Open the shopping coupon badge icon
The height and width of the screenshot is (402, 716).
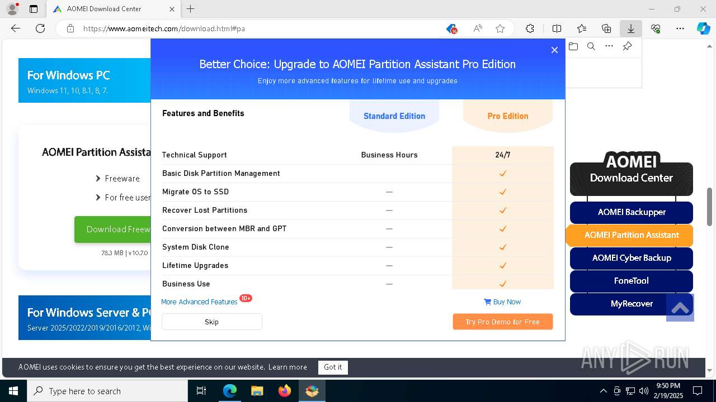click(451, 28)
